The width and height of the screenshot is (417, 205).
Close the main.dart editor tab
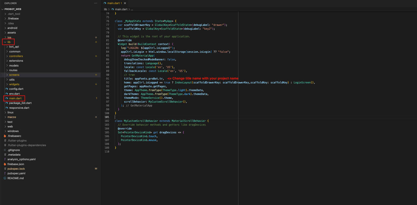coord(125,3)
